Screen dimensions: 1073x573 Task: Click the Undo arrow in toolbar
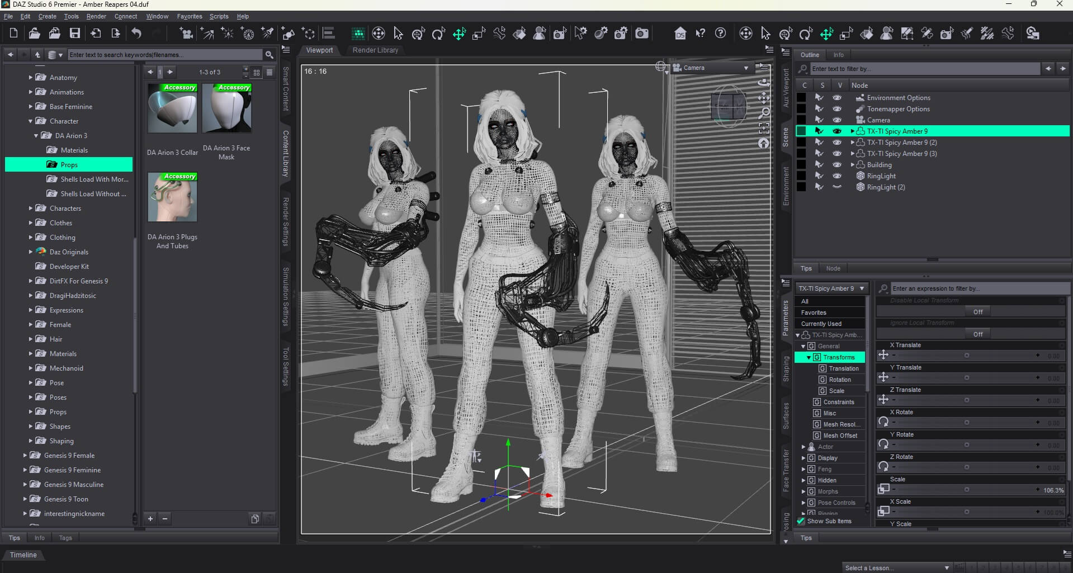136,34
